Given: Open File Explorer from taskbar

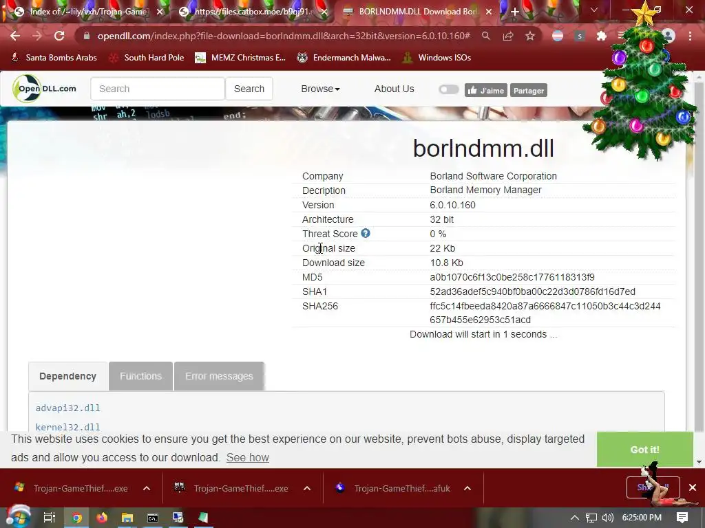Looking at the screenshot, I should 127,518.
